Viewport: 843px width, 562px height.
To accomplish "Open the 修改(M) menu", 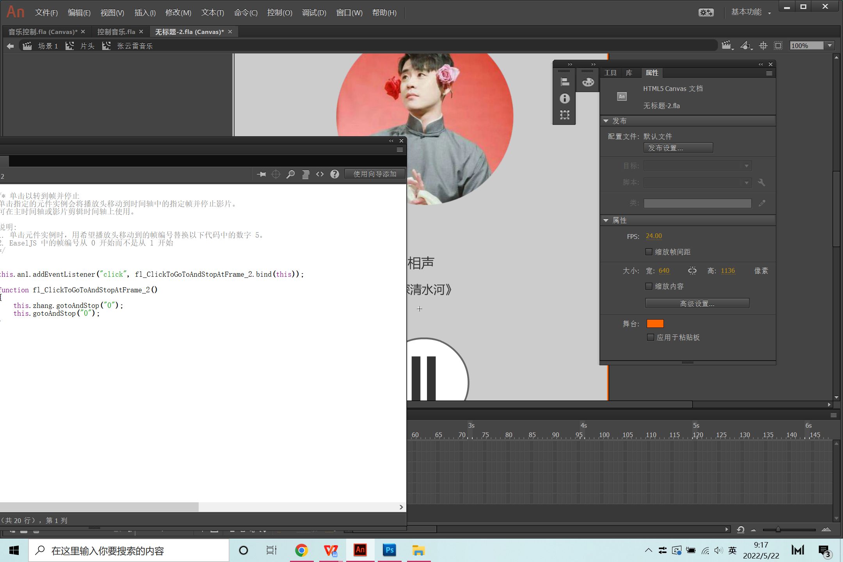I will click(178, 12).
